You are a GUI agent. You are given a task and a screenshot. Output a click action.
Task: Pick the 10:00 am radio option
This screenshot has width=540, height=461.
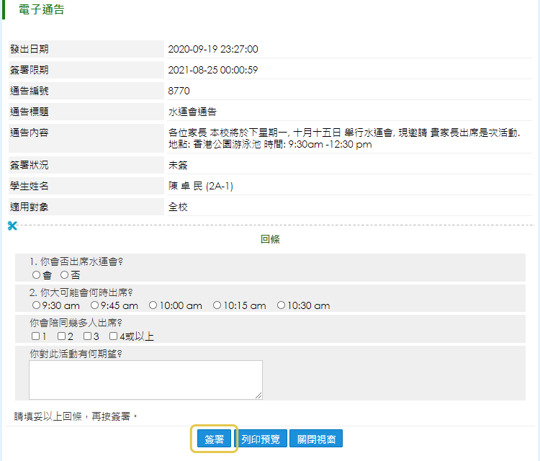pyautogui.click(x=153, y=305)
